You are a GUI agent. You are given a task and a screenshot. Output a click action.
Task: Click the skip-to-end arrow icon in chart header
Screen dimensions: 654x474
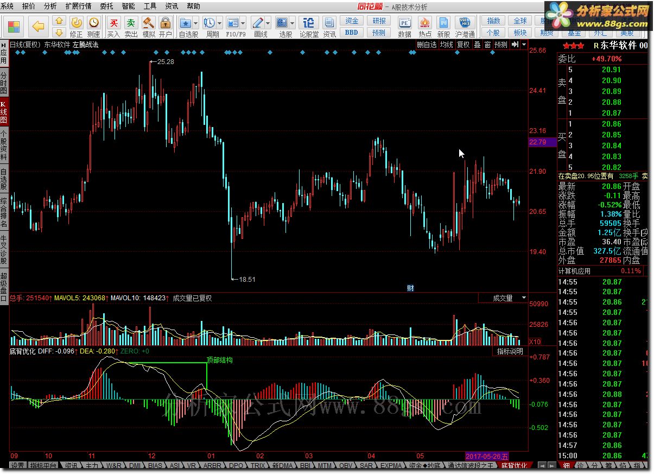coord(515,45)
